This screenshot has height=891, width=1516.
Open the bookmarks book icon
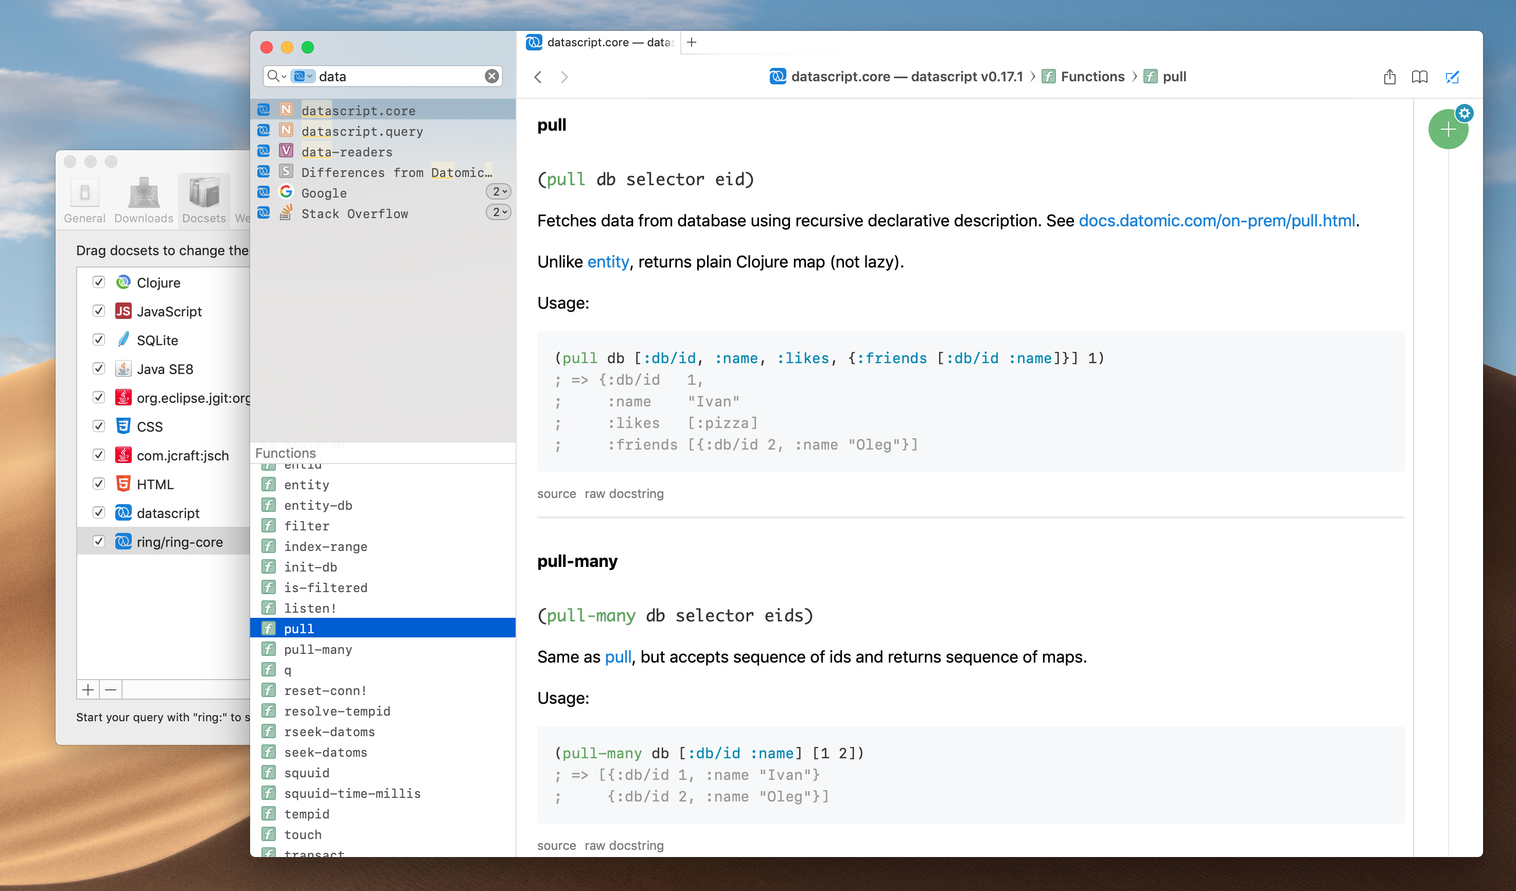click(1419, 77)
